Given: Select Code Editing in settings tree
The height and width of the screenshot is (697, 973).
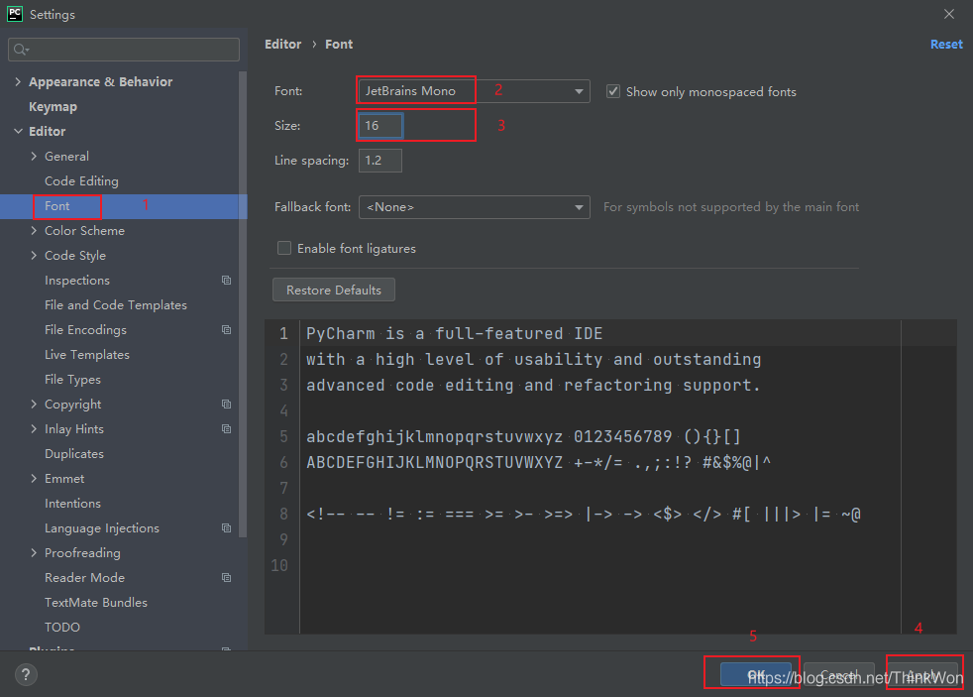Looking at the screenshot, I should point(81,181).
